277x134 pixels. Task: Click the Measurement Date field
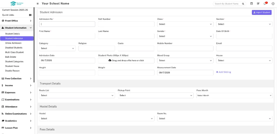[x=185, y=73]
